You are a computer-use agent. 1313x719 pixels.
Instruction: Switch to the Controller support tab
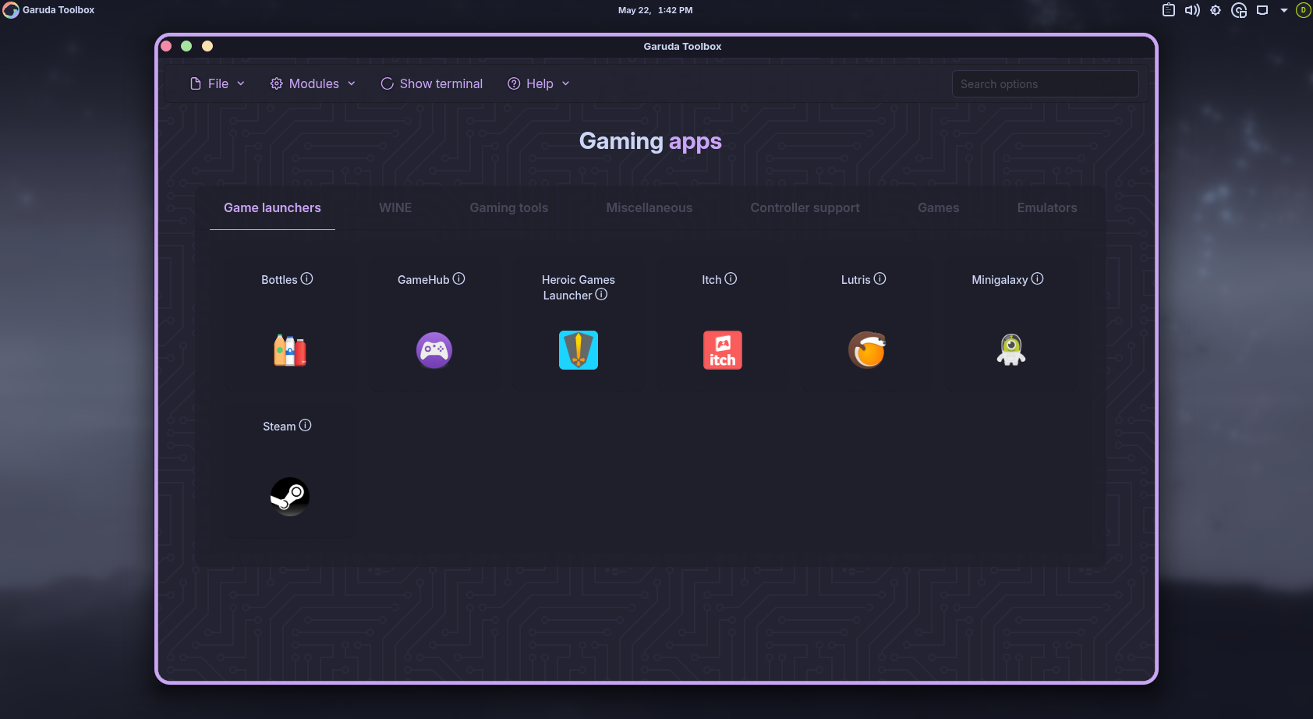point(805,207)
